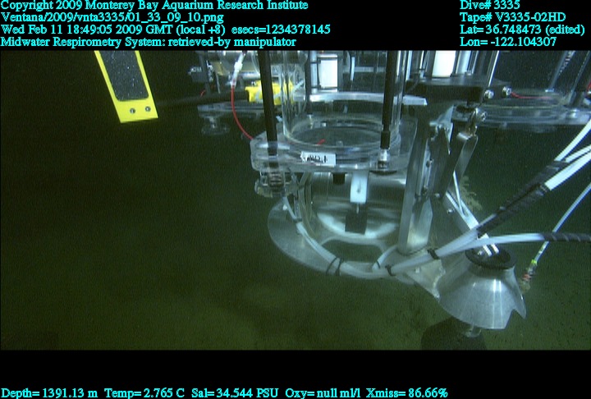Click the yellow manipulator paddle in the video
This screenshot has height=399, width=591.
[126, 86]
